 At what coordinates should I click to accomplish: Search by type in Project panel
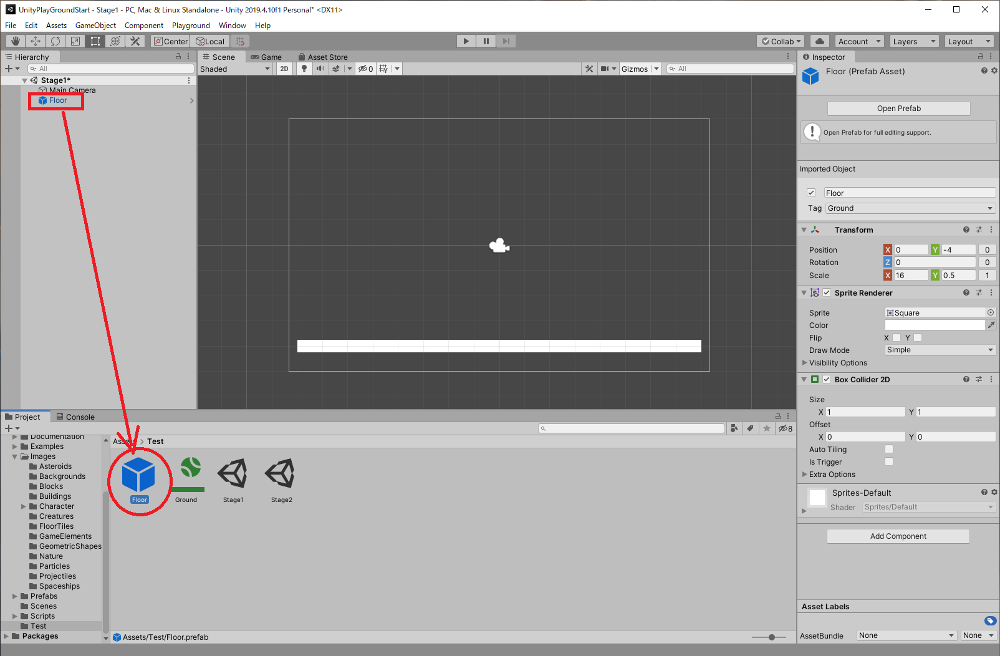[734, 428]
